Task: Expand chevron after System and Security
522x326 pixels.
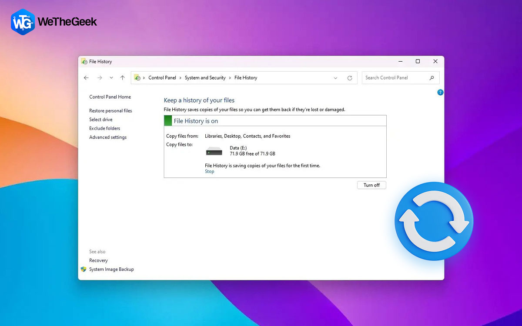Action: (230, 78)
